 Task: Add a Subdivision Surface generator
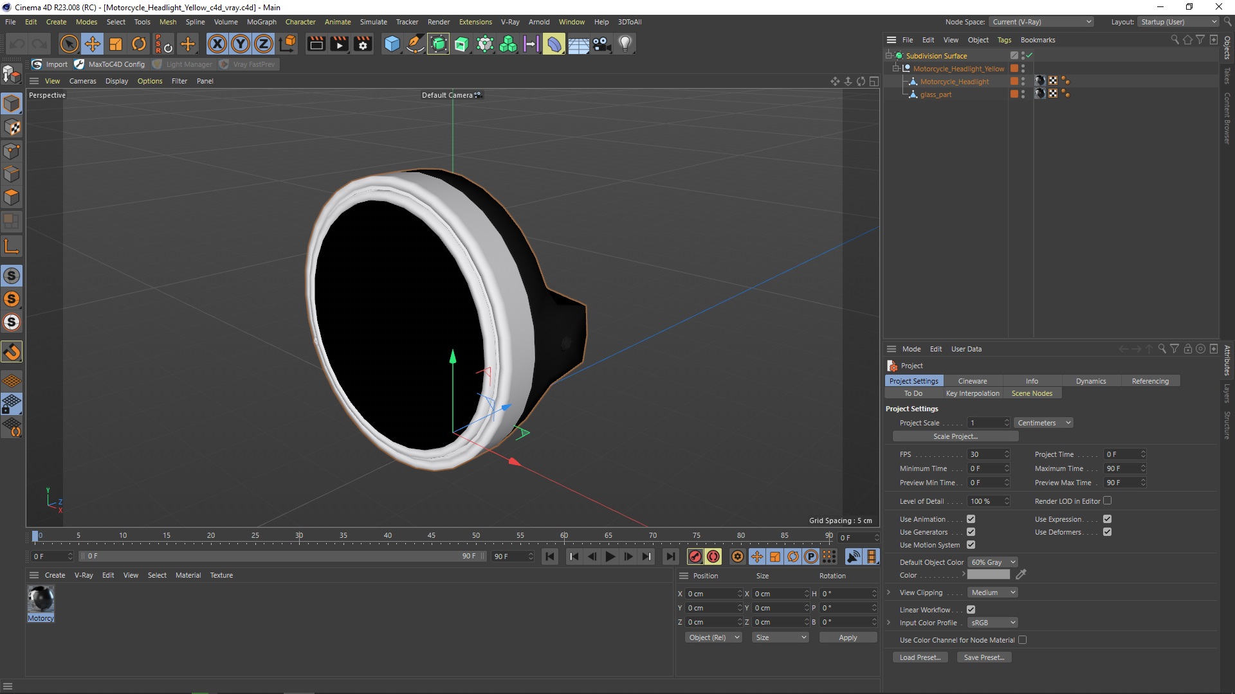coord(439,44)
